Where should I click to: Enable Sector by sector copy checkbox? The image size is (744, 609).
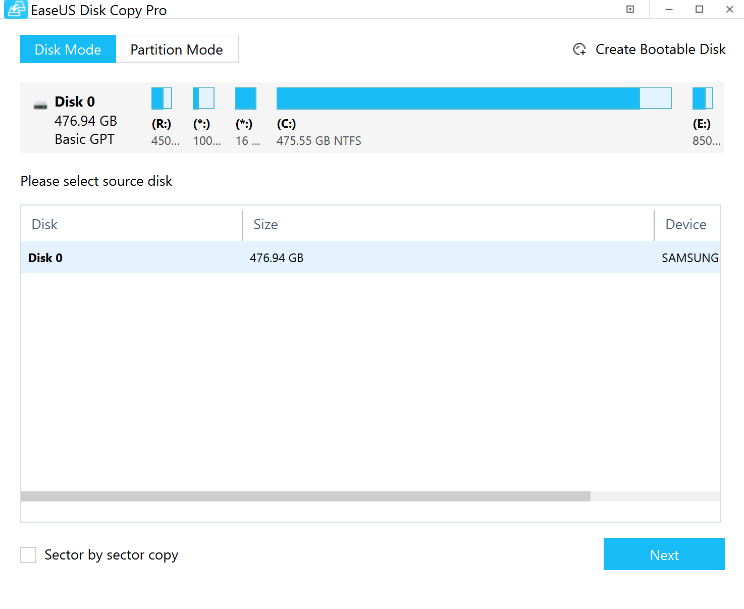point(28,554)
